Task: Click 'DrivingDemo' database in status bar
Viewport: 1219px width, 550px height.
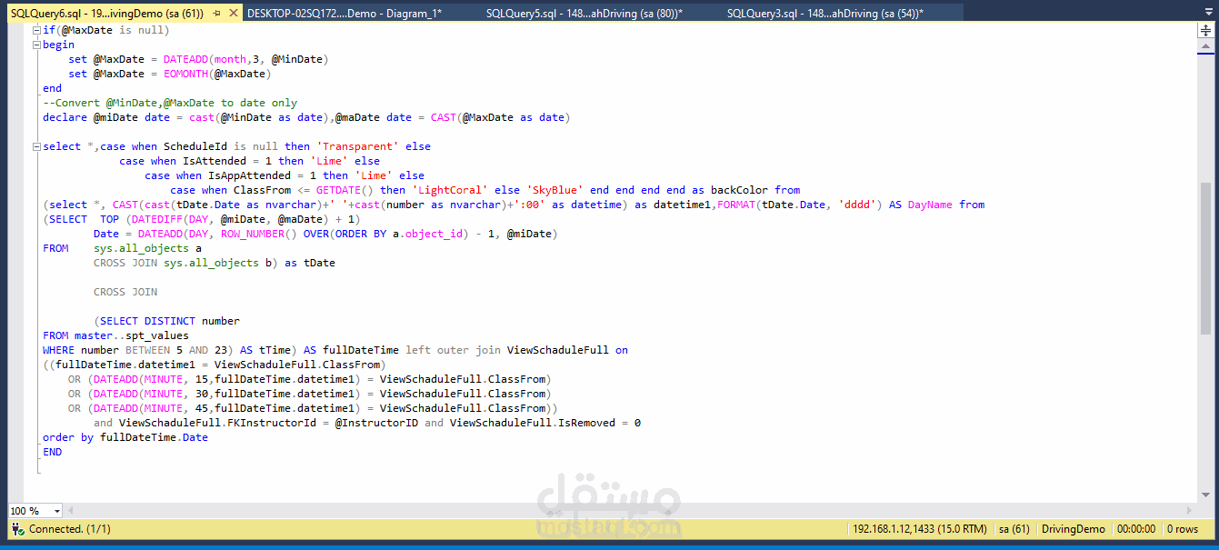Action: 1074,529
